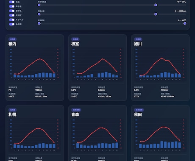Switch off the 都市名 city name toggle
Screen dimensions: 195x161
point(12,11)
